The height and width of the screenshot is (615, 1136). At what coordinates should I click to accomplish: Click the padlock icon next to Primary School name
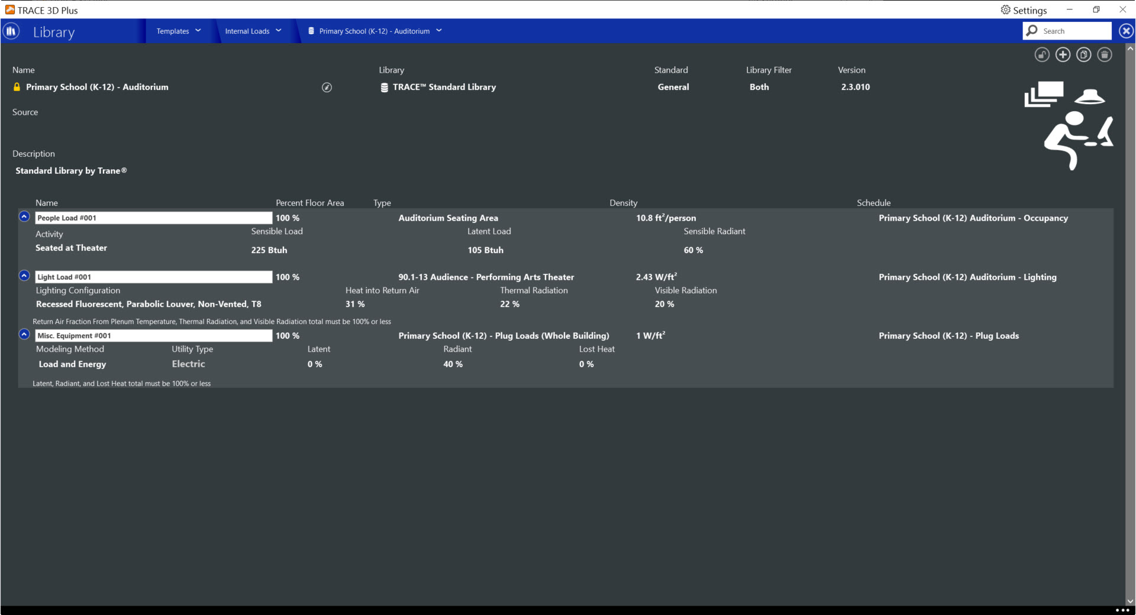pos(17,86)
